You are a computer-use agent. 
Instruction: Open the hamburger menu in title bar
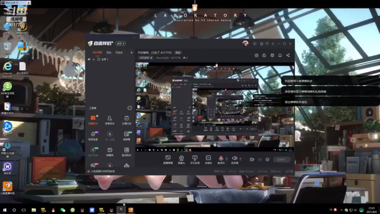[273, 44]
